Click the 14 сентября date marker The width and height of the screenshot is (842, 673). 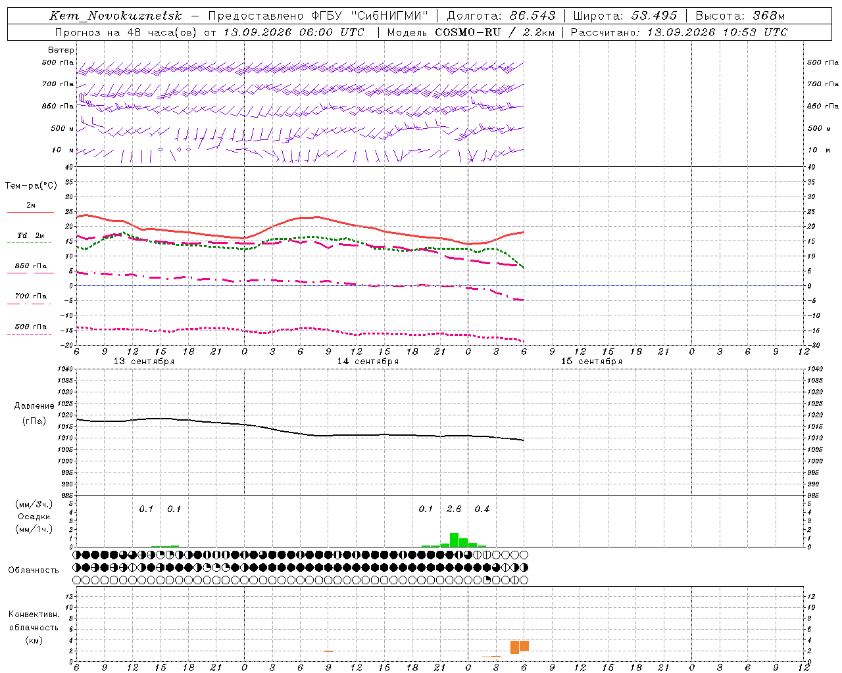tap(368, 361)
